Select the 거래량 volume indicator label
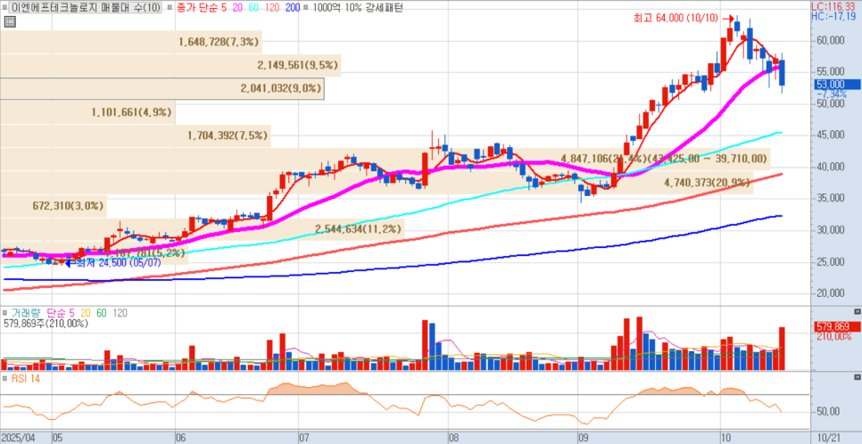The width and height of the screenshot is (862, 444). (26, 313)
